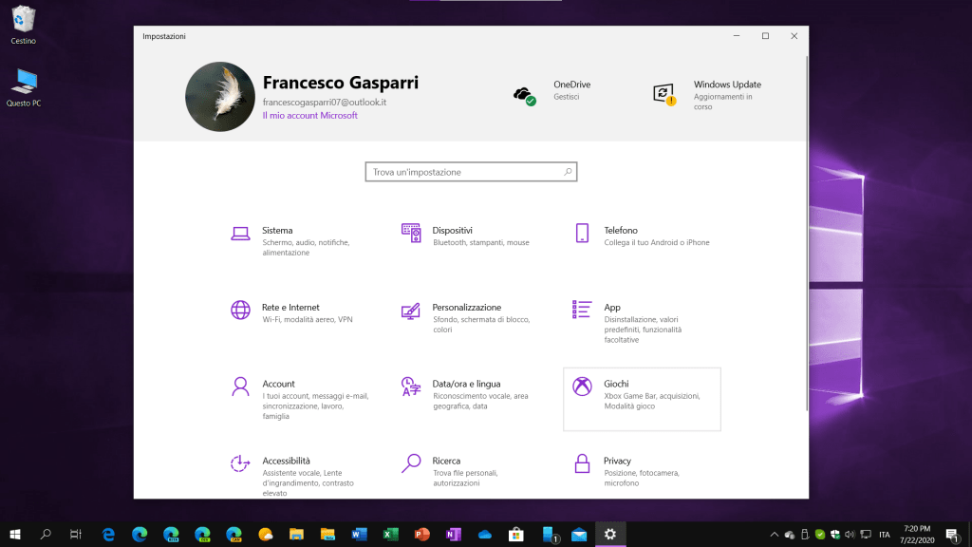Open the Giochi Xbox settings tile

pyautogui.click(x=642, y=398)
